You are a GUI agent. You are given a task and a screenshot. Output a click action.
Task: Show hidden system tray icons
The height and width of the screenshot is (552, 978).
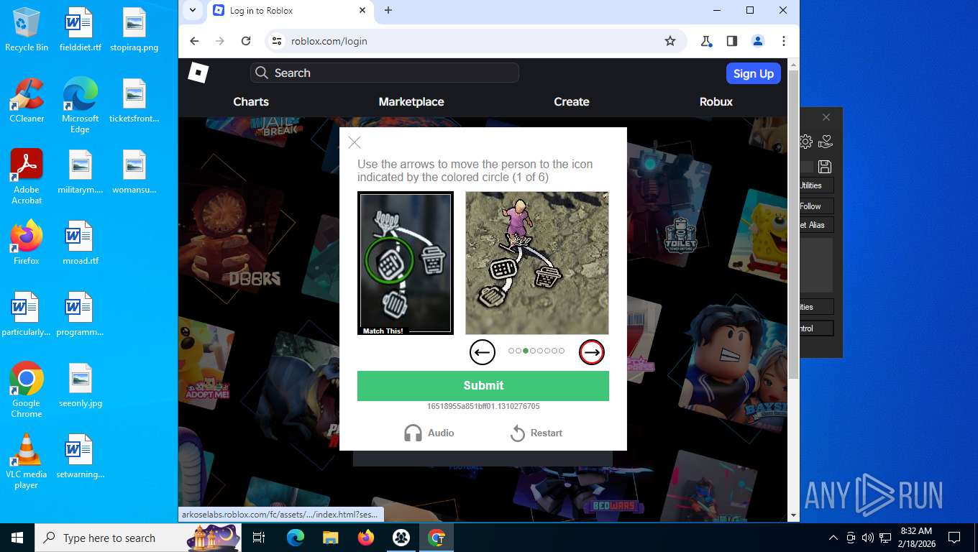833,538
